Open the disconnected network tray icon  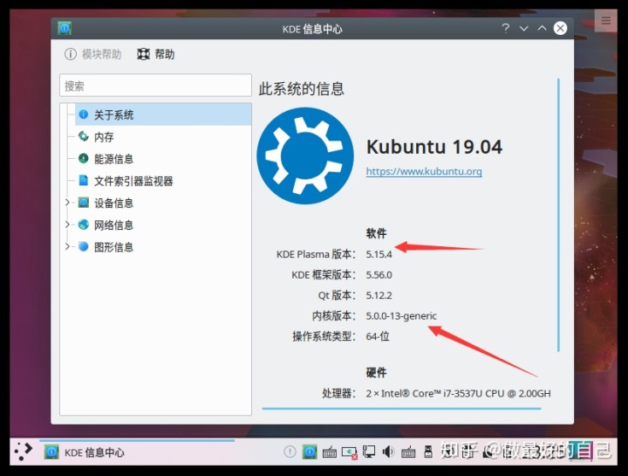point(349,452)
